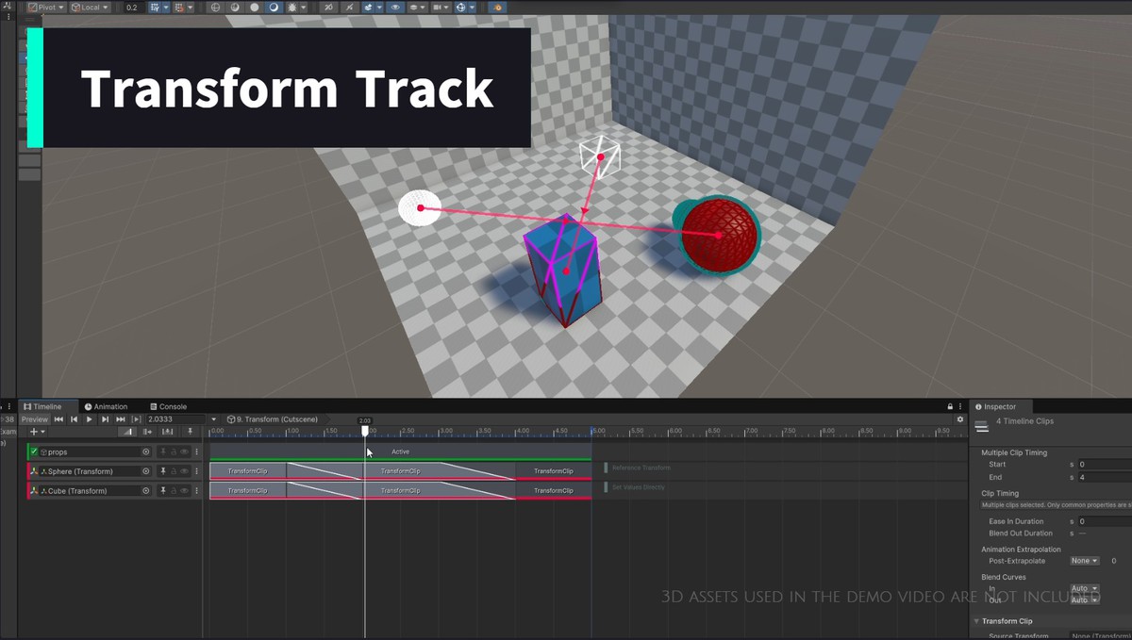Screen dimensions: 1132x640
Task: Click the 9. Transform (Cutscene) breadcrumb
Action: 271,419
